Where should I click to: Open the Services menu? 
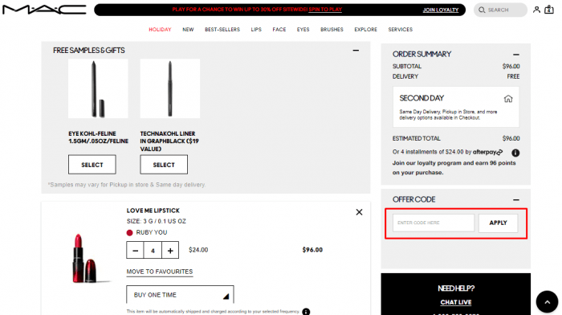pyautogui.click(x=400, y=30)
